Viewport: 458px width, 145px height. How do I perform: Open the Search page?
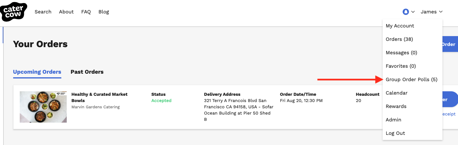tap(43, 12)
